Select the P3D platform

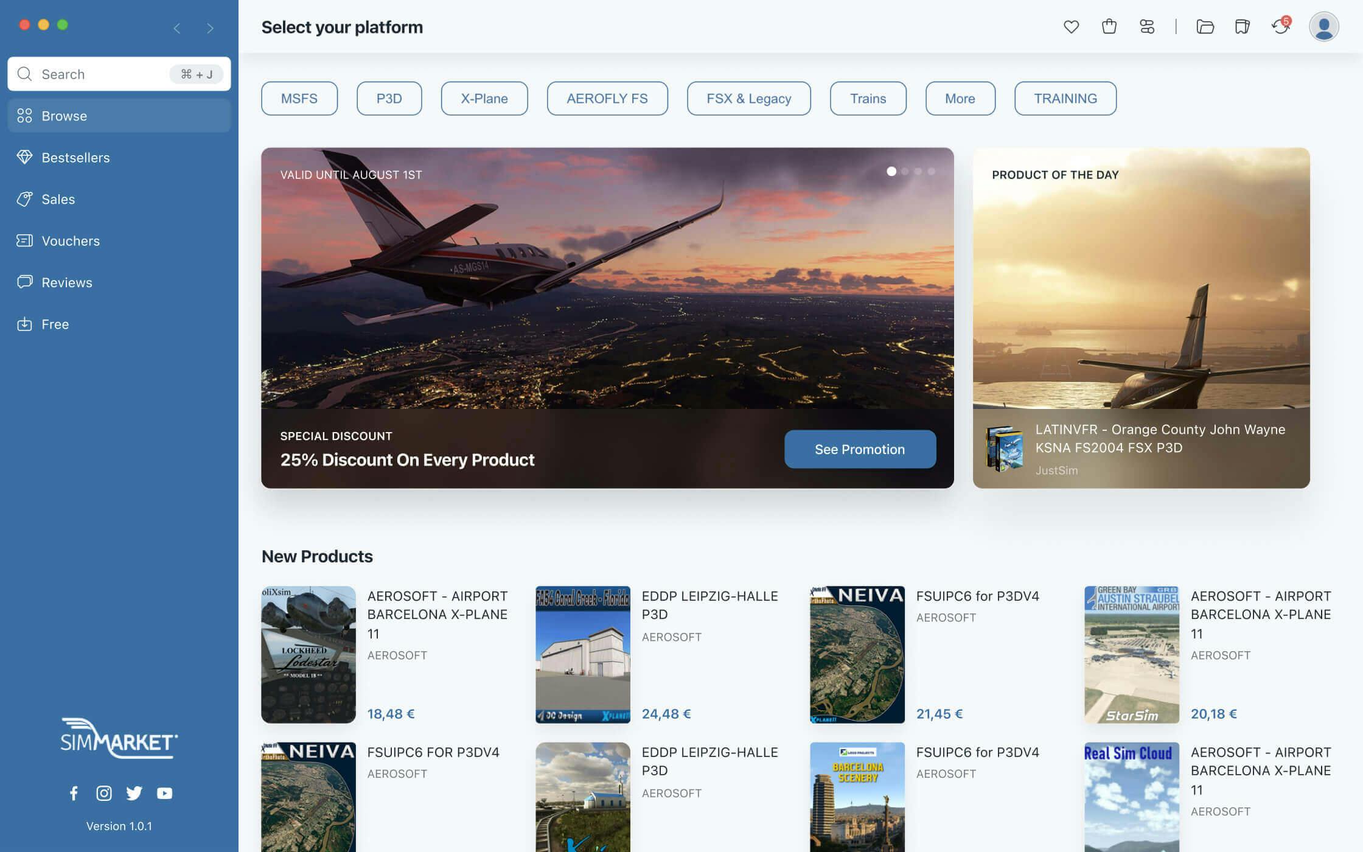tap(389, 98)
